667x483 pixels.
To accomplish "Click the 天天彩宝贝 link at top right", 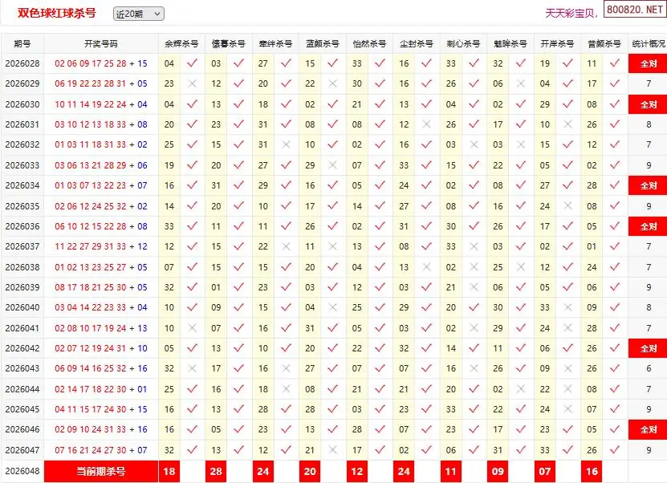I will [x=571, y=14].
